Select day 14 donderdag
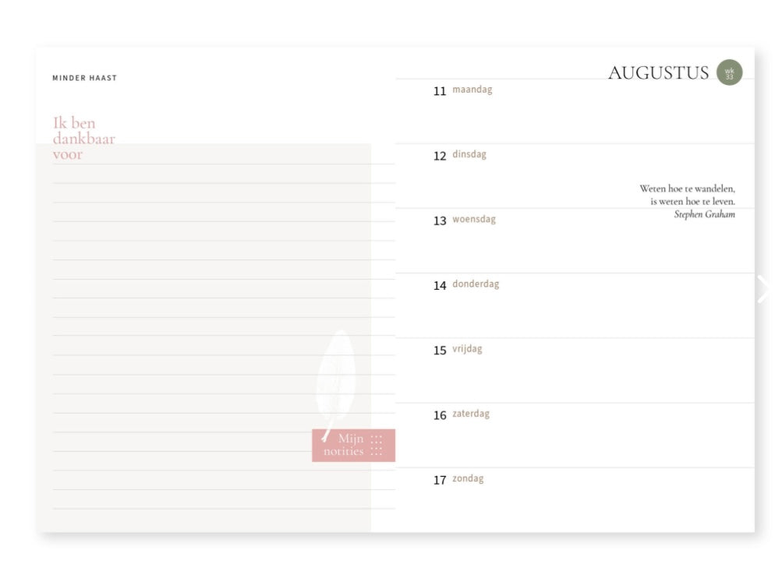Screen dimensions: 782x571 466,284
